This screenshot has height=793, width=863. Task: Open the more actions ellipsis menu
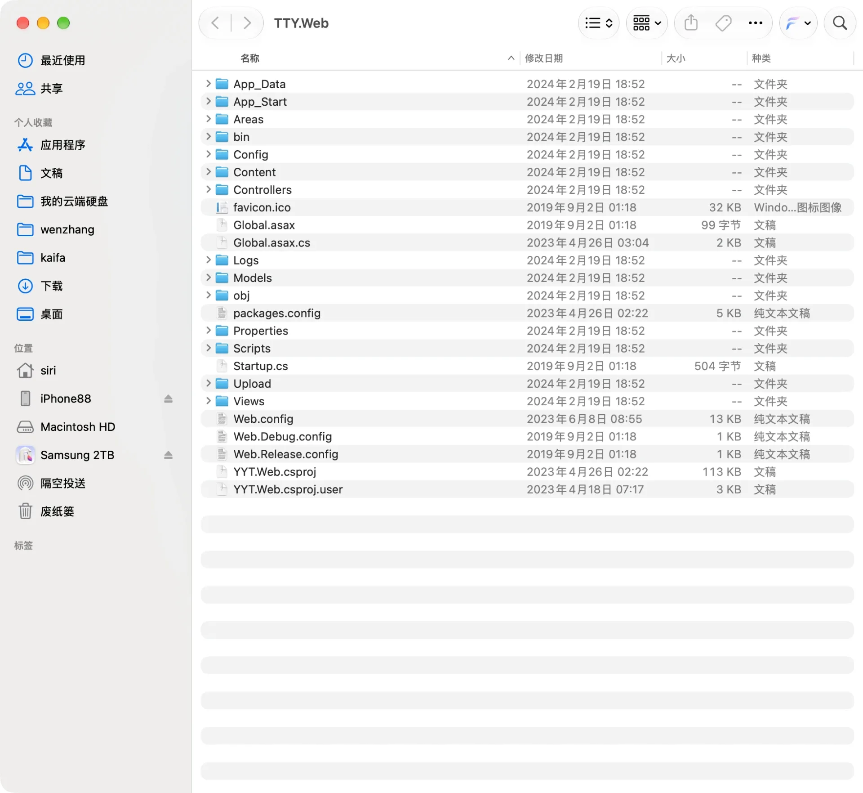click(x=756, y=23)
